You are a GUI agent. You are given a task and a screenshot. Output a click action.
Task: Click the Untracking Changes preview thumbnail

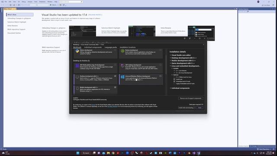click(x=83, y=31)
